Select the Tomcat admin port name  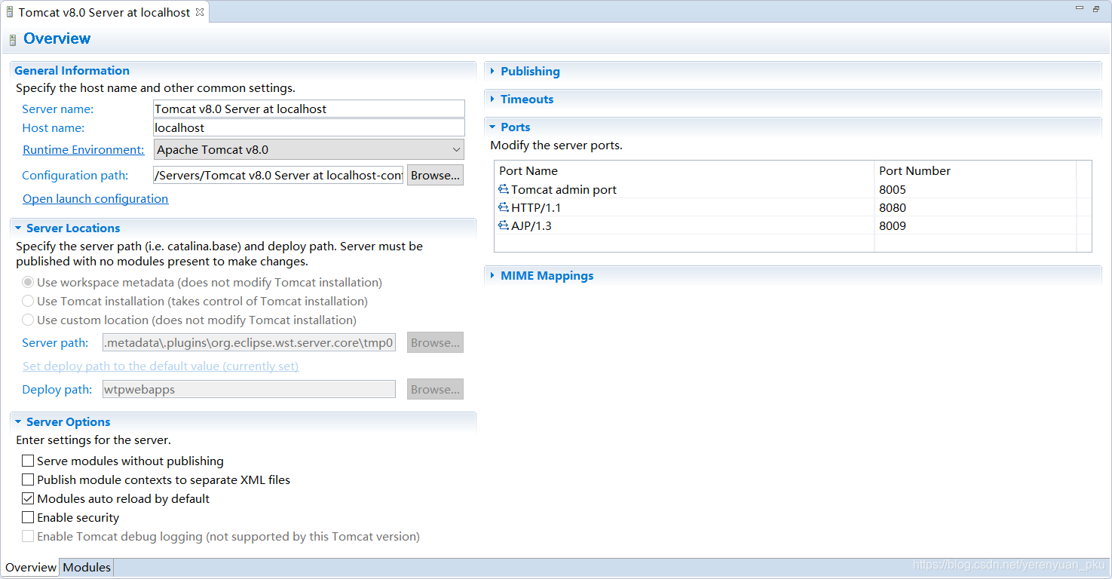[564, 189]
